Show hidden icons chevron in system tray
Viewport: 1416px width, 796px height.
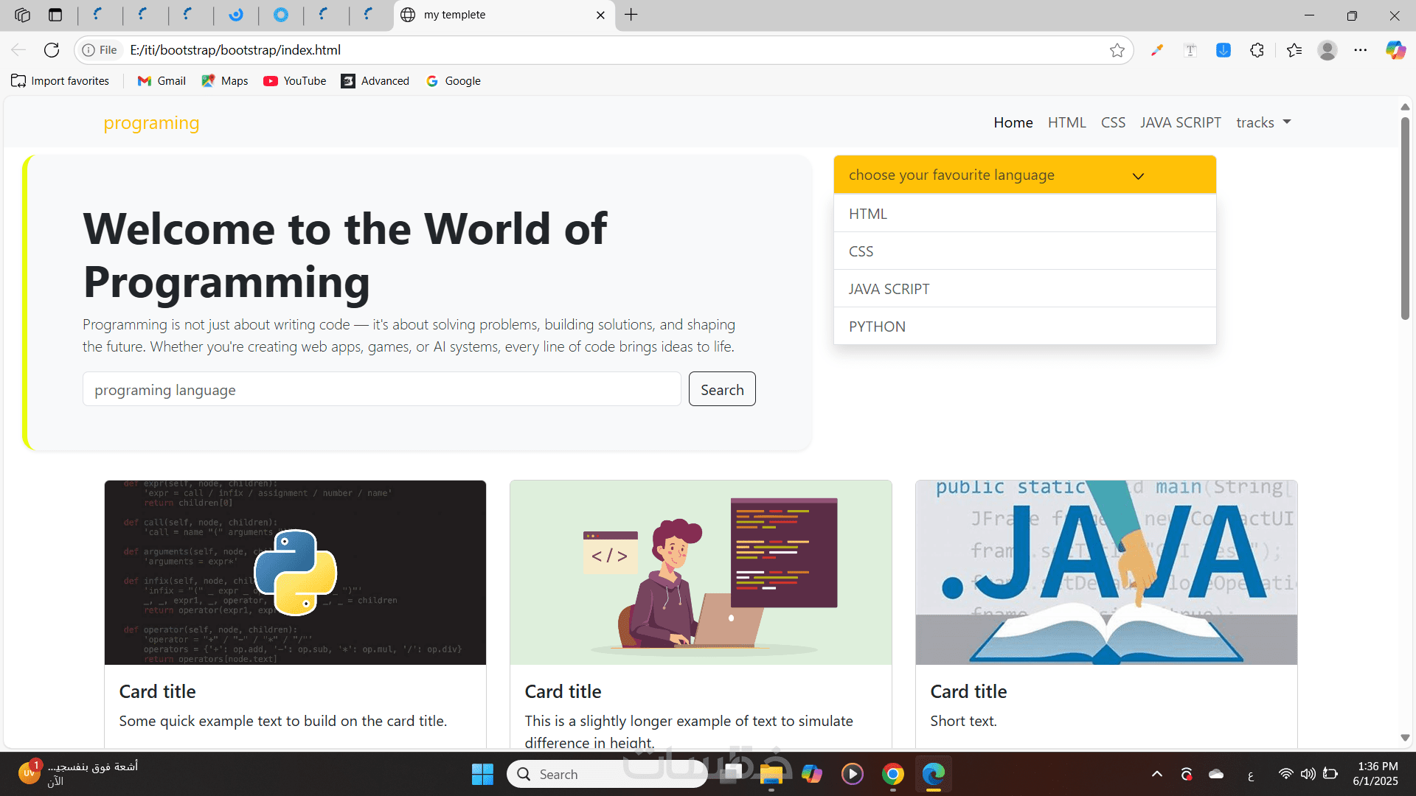coord(1156,774)
